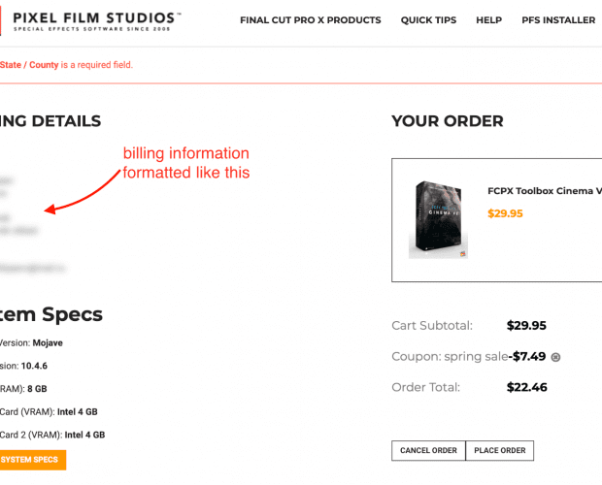Image resolution: width=602 pixels, height=485 pixels.
Task: Click the Mojave version text
Action: pos(48,342)
